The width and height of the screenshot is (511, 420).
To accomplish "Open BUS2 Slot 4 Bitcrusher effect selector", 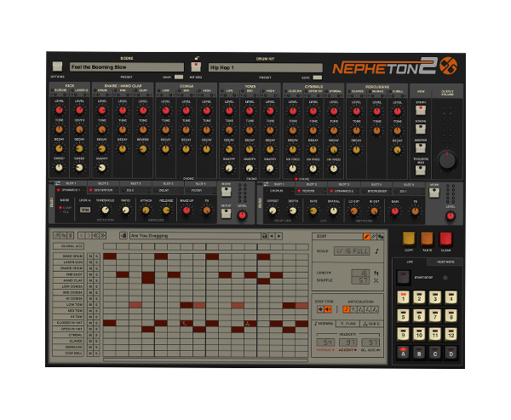I will coord(376,191).
